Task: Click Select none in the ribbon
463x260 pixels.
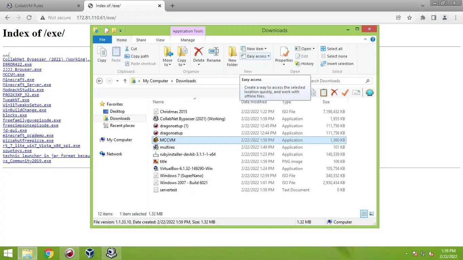Action: click(x=334, y=56)
